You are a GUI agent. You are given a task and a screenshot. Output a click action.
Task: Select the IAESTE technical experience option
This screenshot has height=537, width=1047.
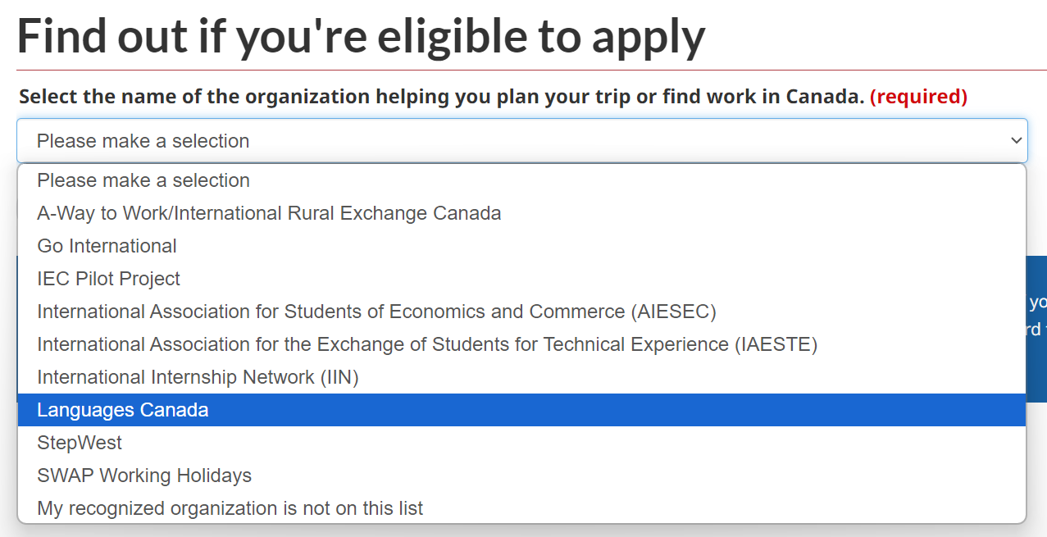(x=521, y=344)
